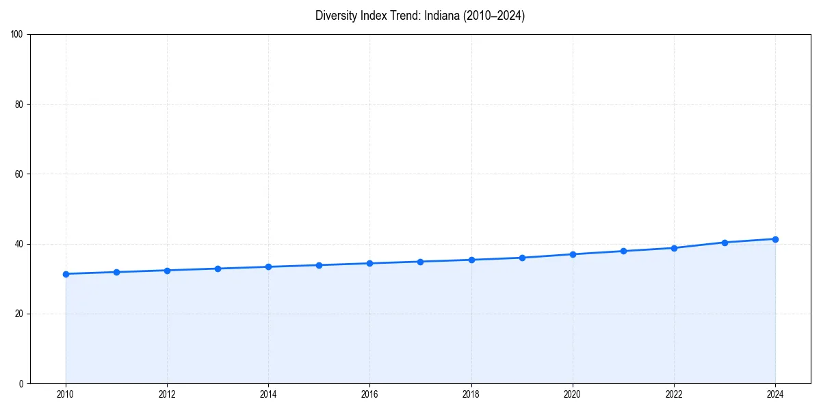Click the 2024 x-axis tick label

click(775, 394)
